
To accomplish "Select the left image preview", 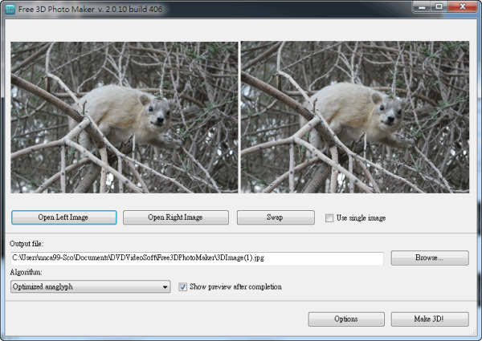I will point(125,118).
